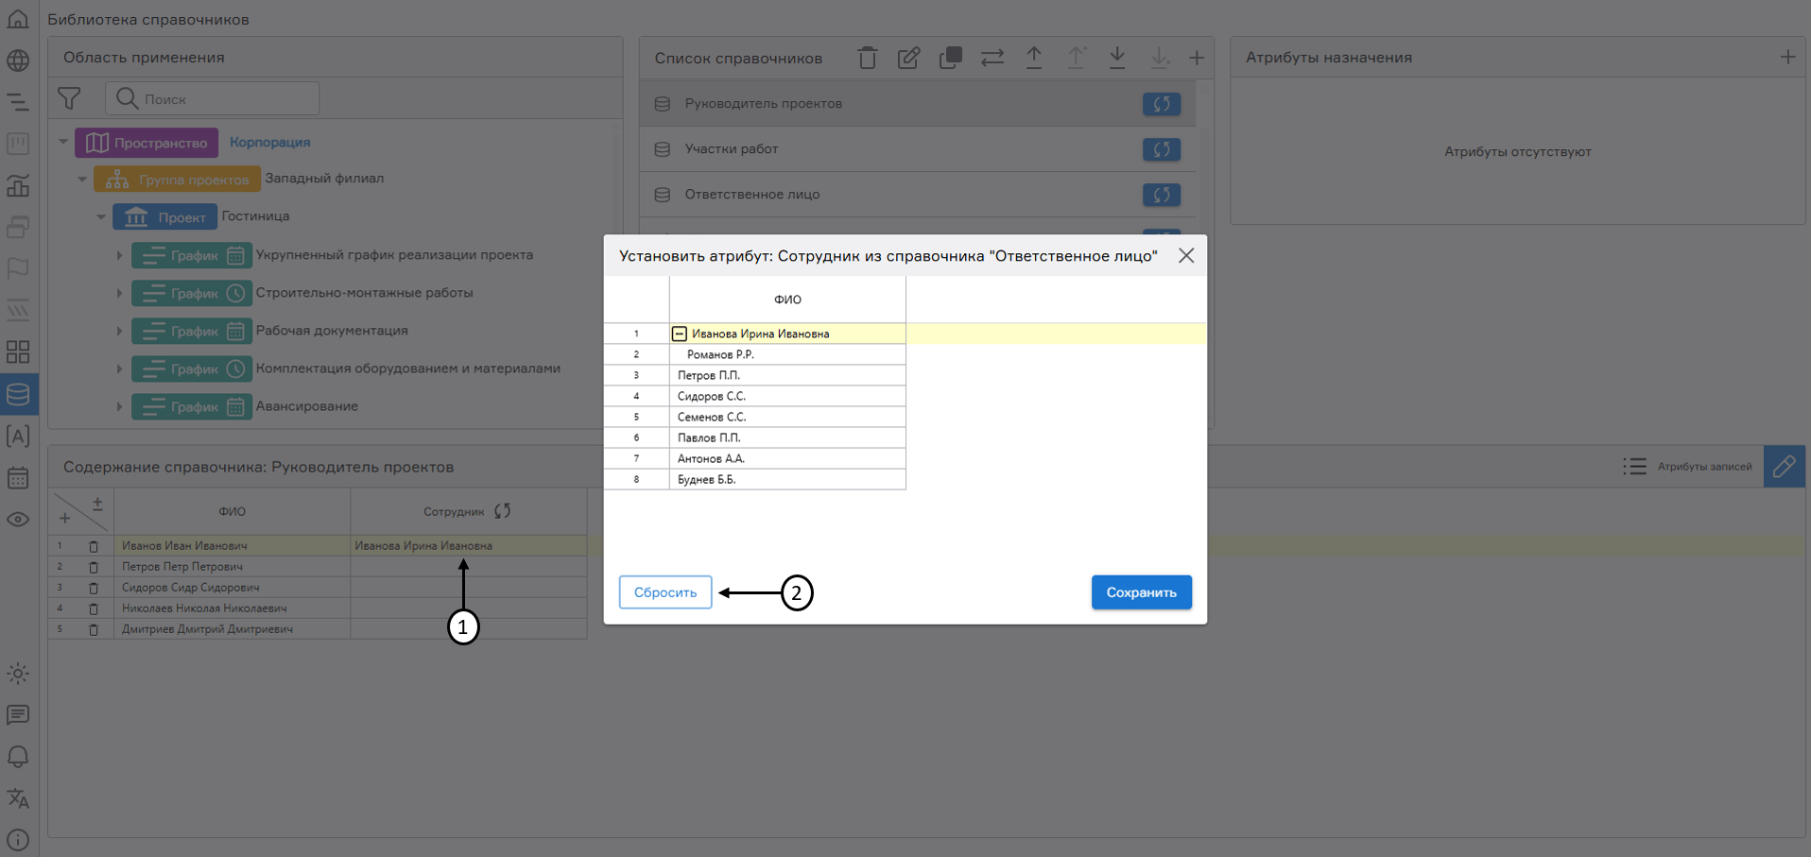Screen dimensions: 1811x857
Task: Click the edit (pencil) icon in Список справочников
Action: 908,58
